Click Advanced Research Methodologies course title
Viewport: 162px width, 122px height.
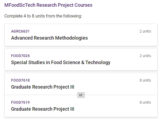tap(49, 38)
